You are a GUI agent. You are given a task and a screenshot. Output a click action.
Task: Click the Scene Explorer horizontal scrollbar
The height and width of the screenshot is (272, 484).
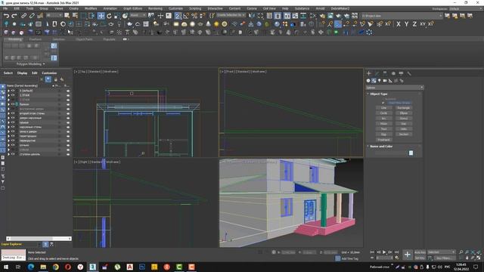pyautogui.click(x=39, y=239)
